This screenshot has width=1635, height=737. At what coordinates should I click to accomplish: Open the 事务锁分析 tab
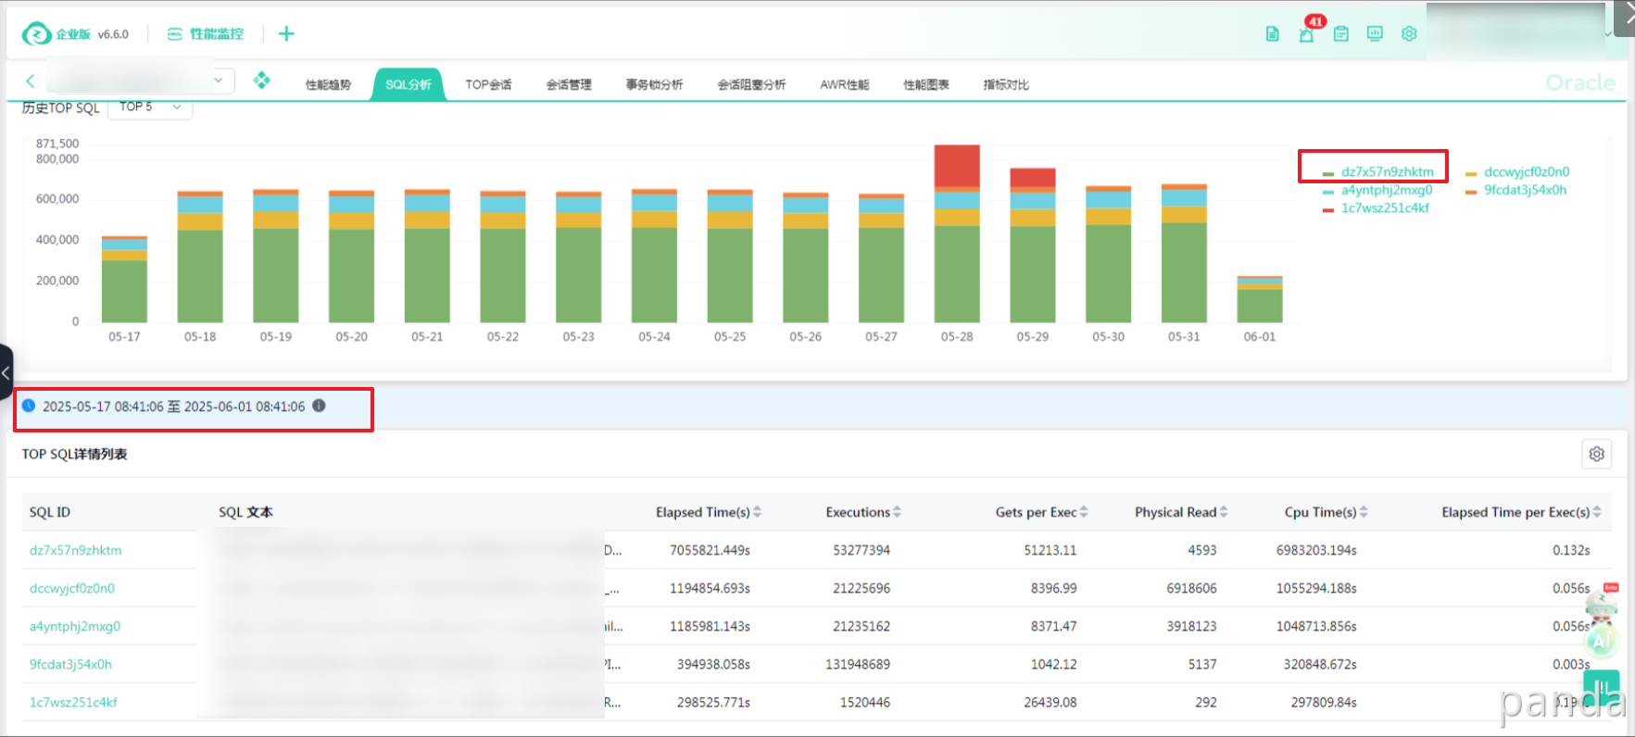pos(654,84)
